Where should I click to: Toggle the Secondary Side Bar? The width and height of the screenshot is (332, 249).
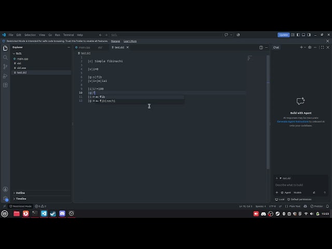(x=309, y=35)
